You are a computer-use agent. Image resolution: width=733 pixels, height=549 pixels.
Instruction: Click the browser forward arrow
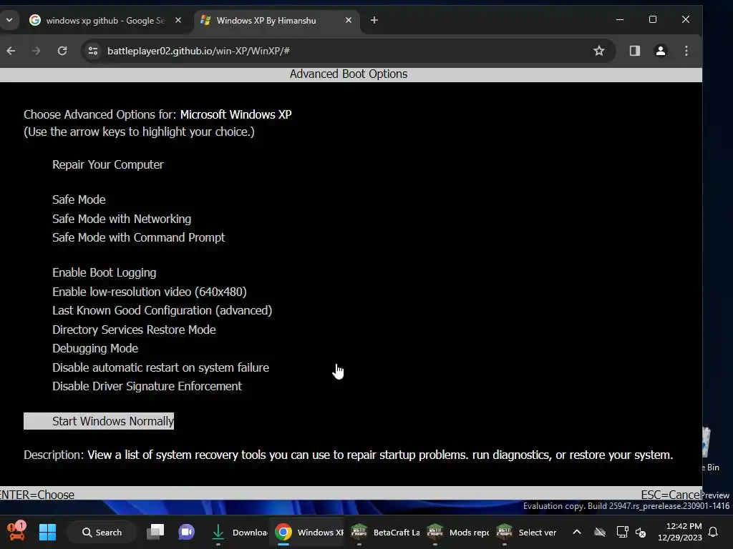[36, 51]
